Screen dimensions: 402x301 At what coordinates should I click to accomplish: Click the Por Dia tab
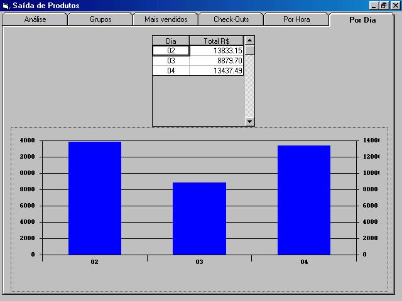[x=362, y=19]
